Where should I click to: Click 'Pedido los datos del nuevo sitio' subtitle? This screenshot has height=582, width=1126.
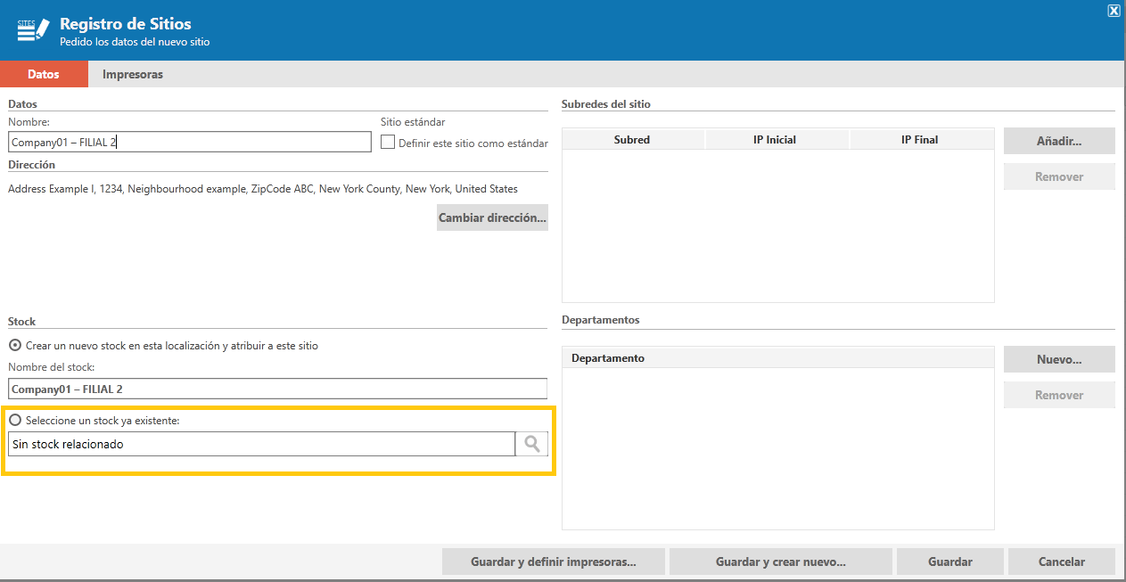coord(135,42)
